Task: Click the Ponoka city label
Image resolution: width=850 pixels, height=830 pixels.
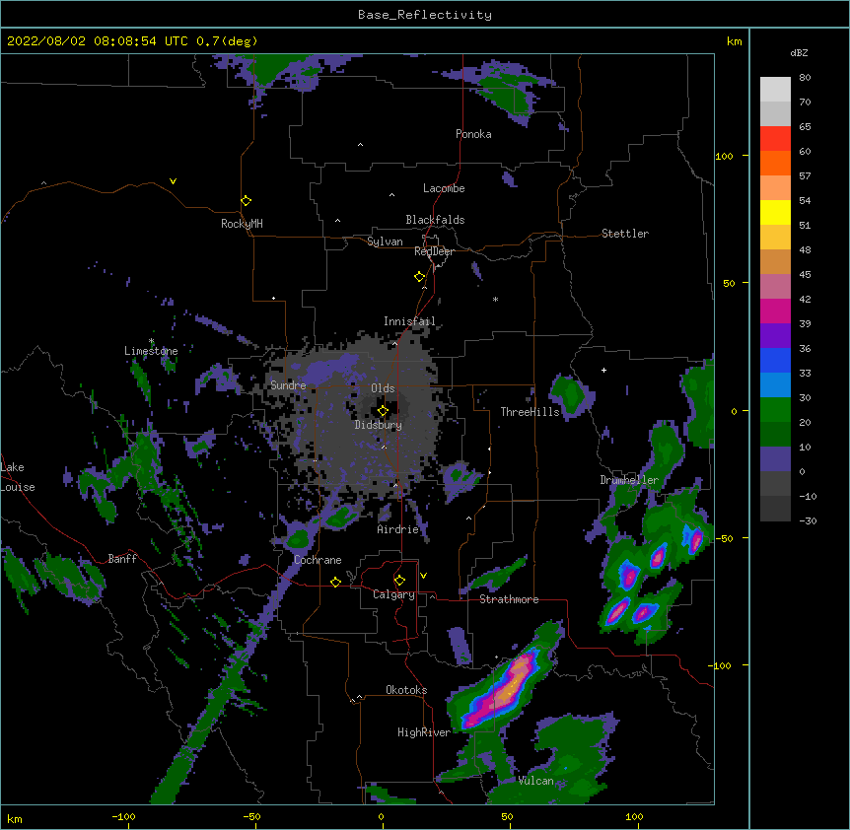Action: pyautogui.click(x=473, y=134)
